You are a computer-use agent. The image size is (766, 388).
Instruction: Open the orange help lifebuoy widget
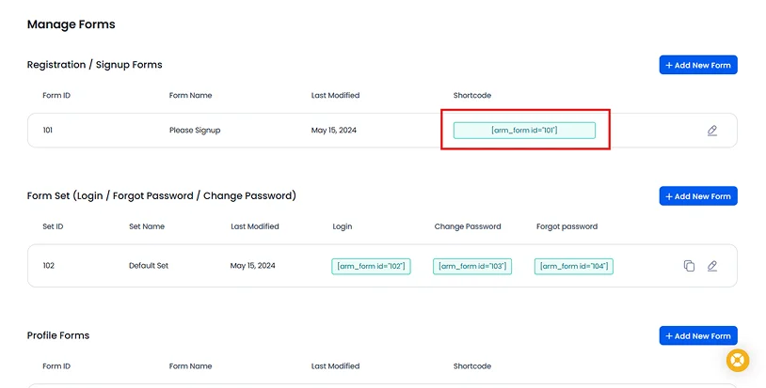point(738,361)
